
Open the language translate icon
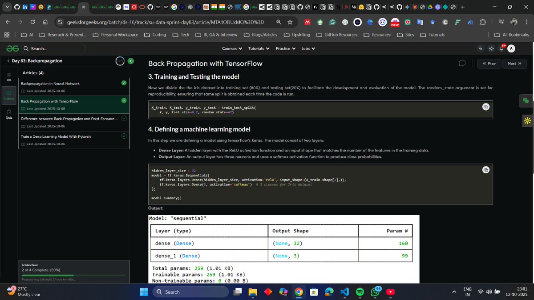pos(481,48)
